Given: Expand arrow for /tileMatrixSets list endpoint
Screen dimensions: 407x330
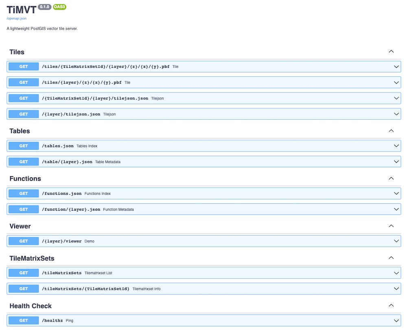Looking at the screenshot, I should click(x=396, y=273).
